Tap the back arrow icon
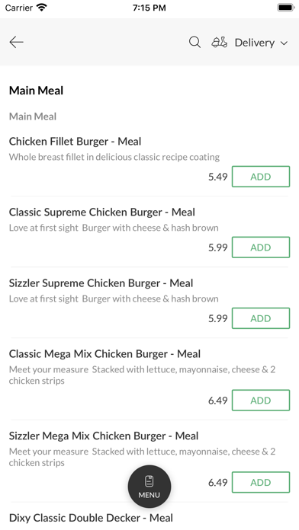Viewport: 299px width, 530px height. click(16, 42)
